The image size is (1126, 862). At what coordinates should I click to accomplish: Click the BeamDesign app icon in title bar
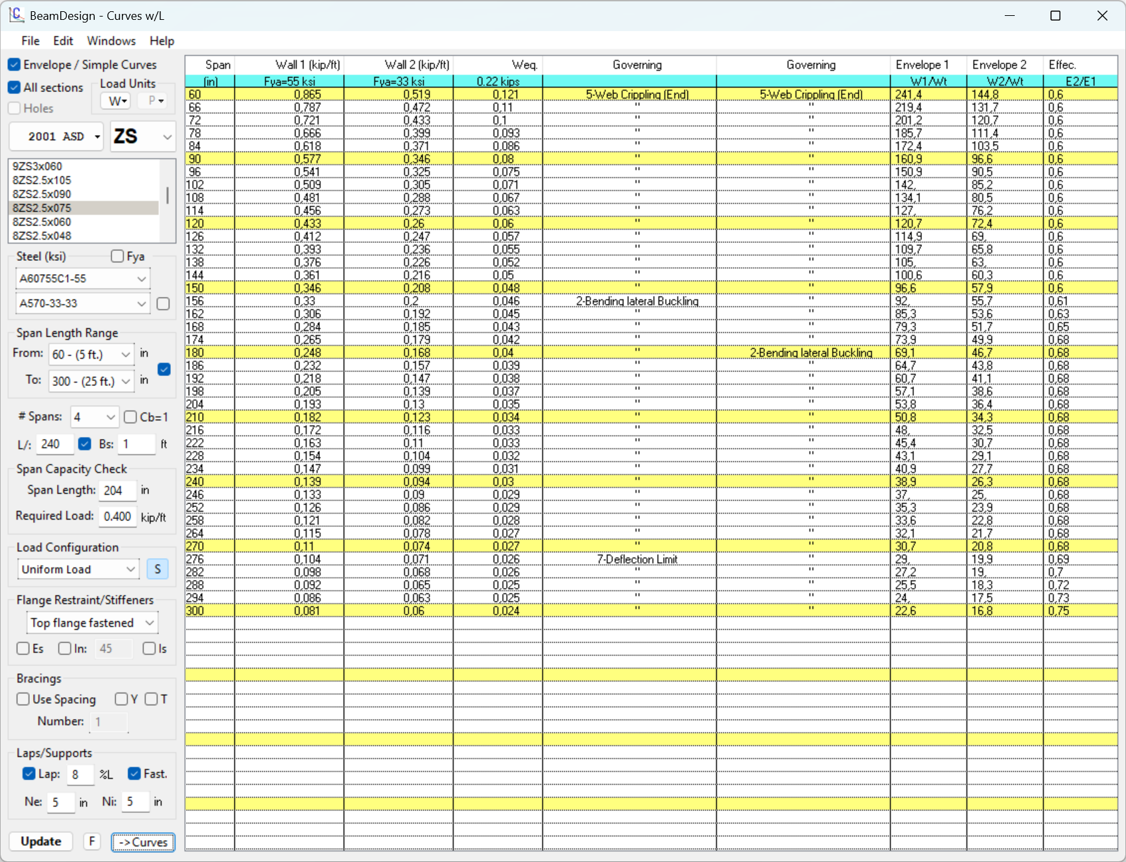16,15
